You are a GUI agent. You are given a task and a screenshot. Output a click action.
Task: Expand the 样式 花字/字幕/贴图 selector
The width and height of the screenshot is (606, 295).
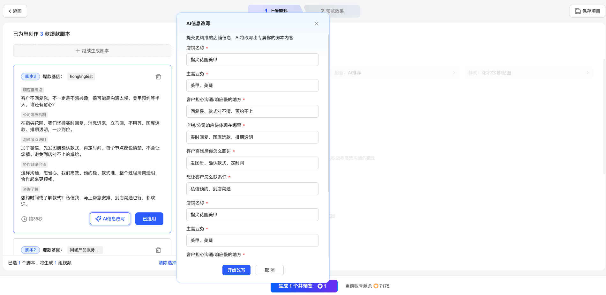tap(529, 73)
